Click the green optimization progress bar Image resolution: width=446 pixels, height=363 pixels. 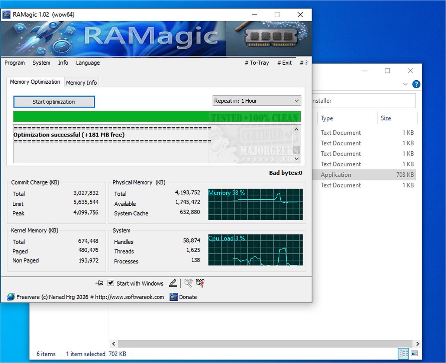coord(157,116)
